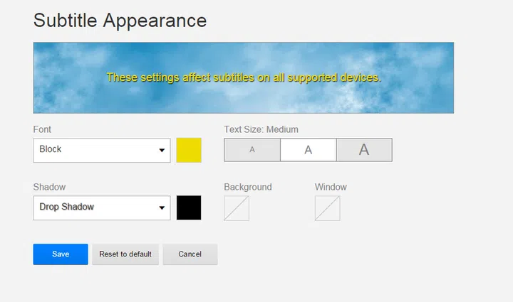The image size is (513, 302).
Task: Click the Background label text
Action: [248, 187]
